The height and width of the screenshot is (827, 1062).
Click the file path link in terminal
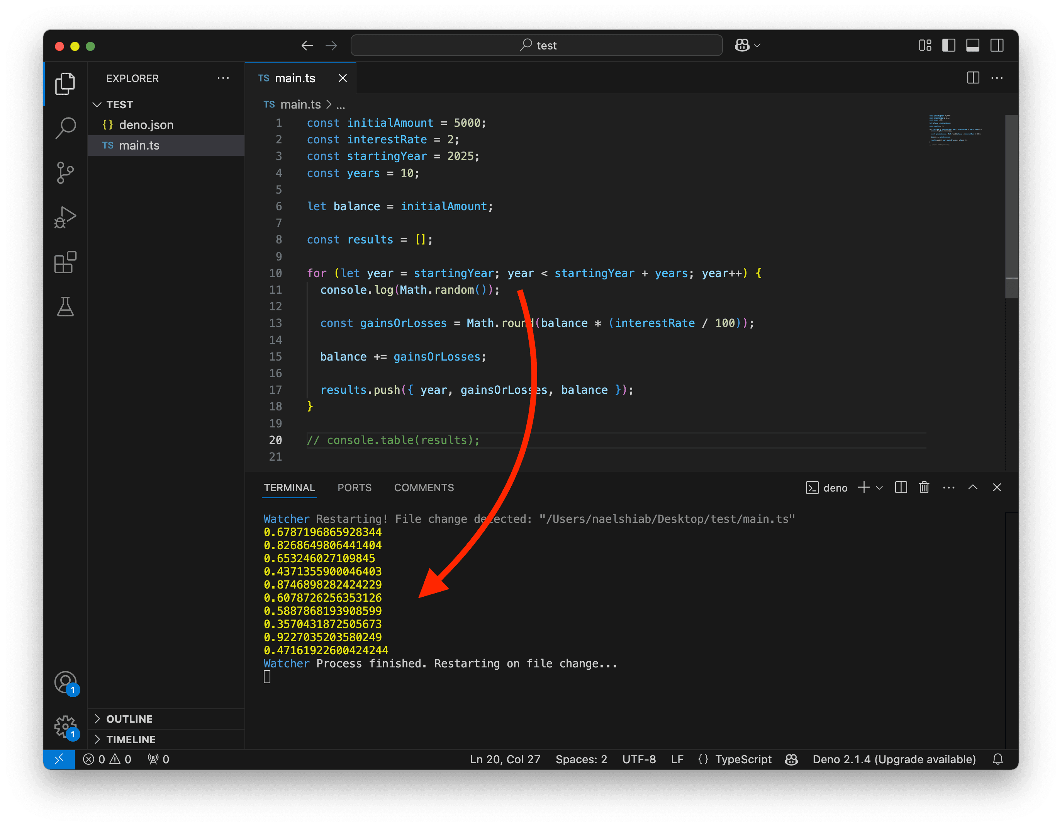[667, 519]
